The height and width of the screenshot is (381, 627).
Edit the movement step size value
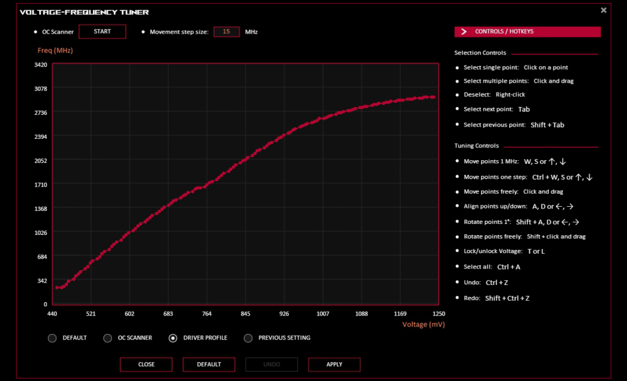pos(227,31)
